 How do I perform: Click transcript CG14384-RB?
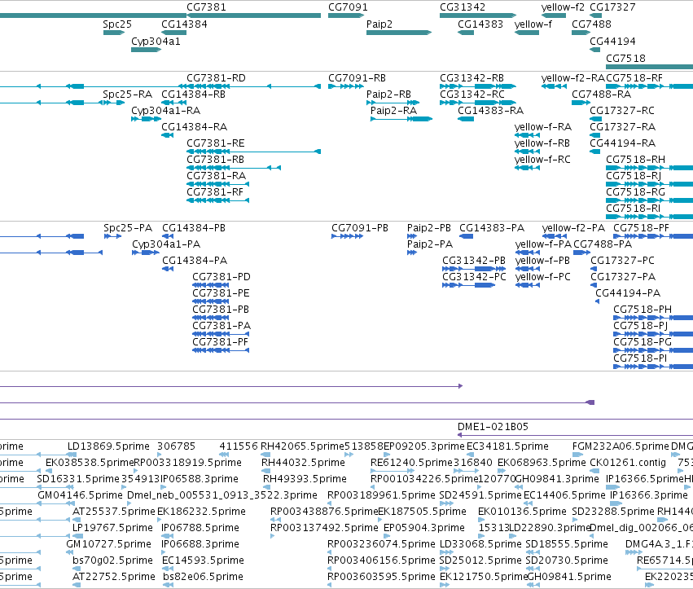click(x=173, y=103)
